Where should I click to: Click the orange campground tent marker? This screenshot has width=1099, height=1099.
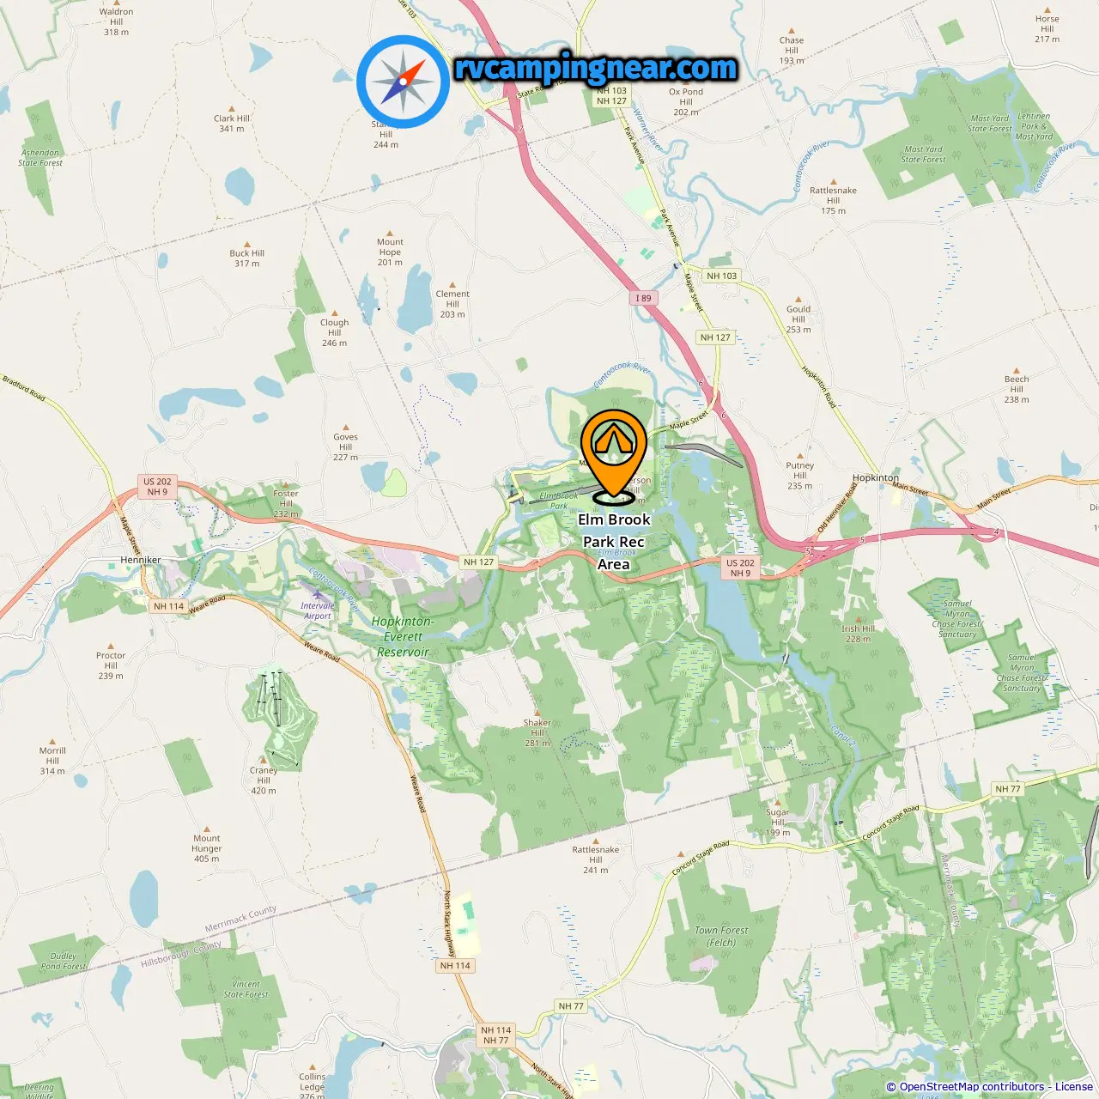click(x=613, y=455)
